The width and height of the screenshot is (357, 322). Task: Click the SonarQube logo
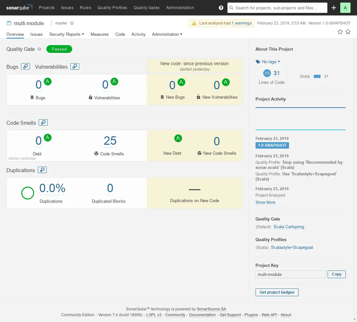19,8
